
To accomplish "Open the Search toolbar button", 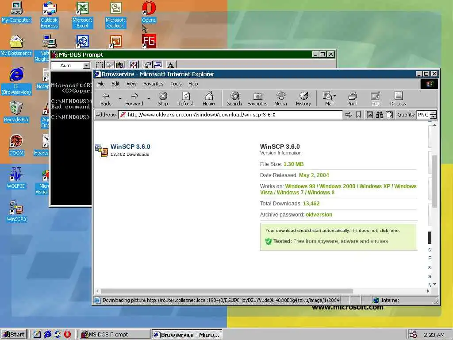I will [x=234, y=99].
